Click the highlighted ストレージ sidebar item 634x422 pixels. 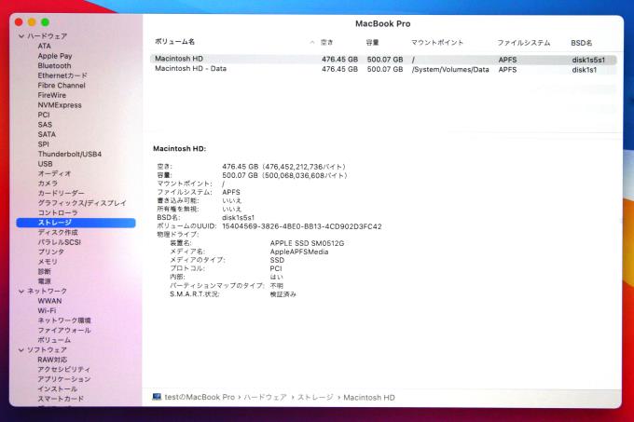[x=76, y=223]
